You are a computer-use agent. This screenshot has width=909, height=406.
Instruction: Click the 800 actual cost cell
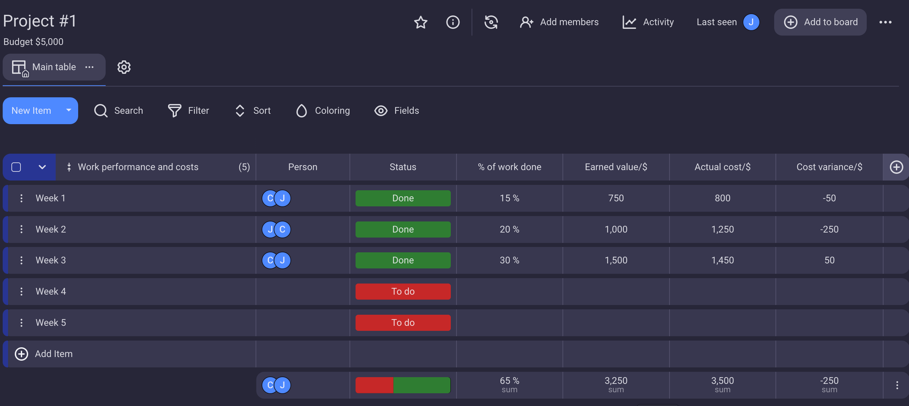click(722, 198)
